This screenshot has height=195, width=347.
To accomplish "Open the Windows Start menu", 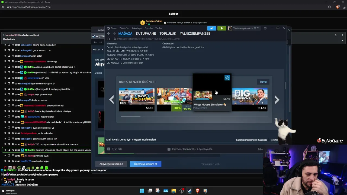I will click(142, 191).
